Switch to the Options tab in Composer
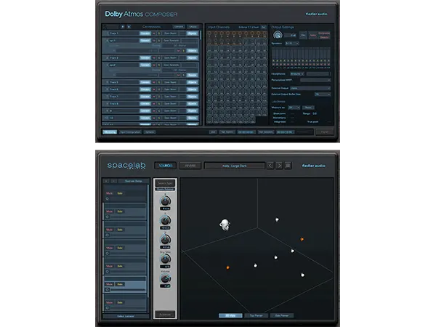 149,132
